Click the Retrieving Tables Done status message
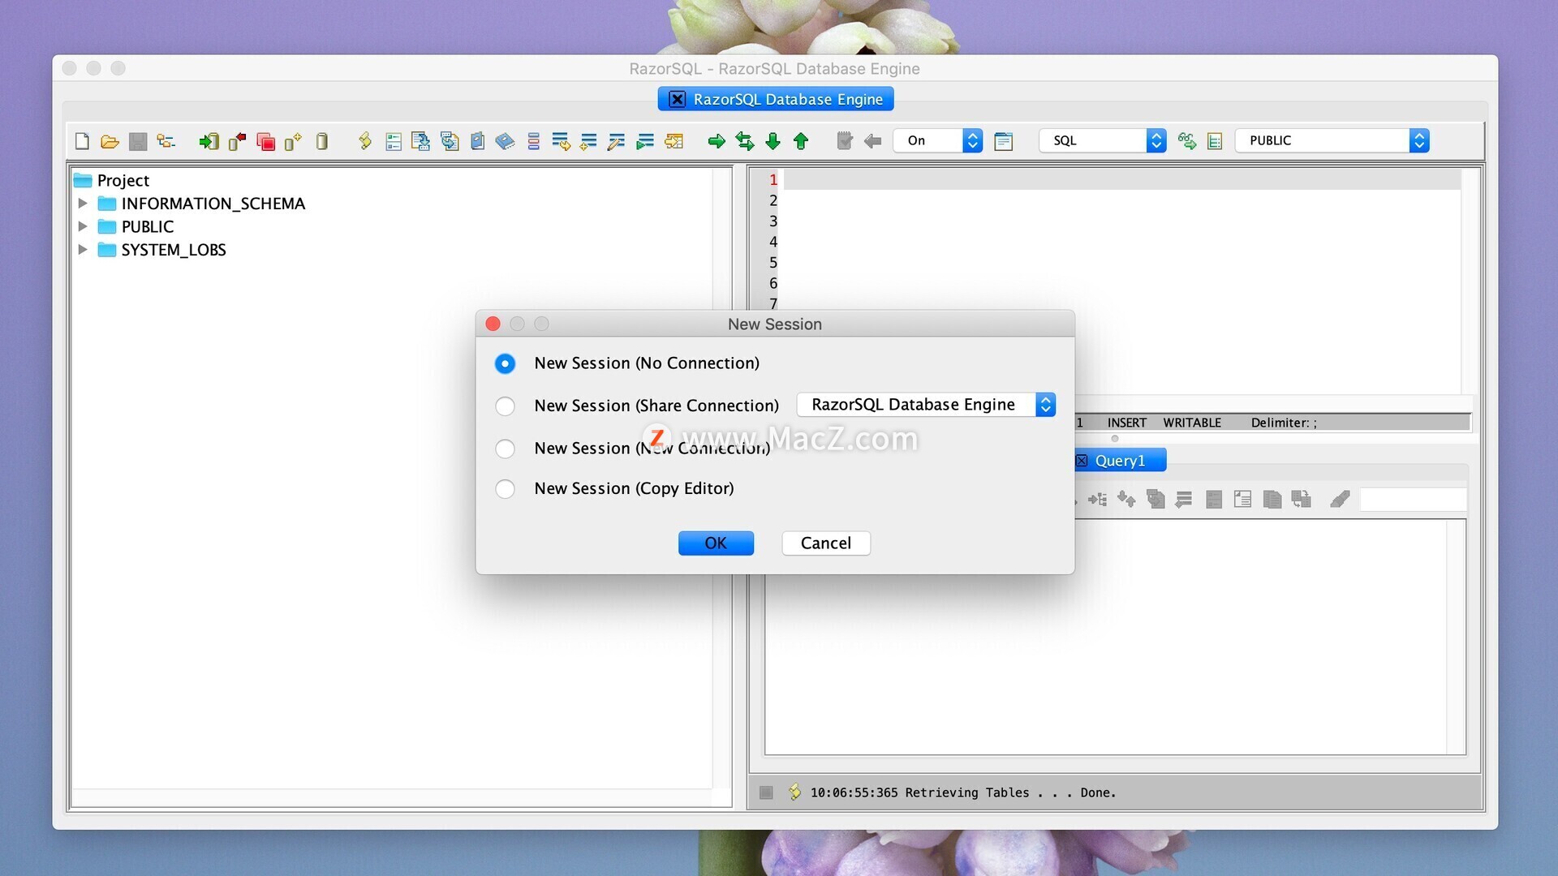Image resolution: width=1558 pixels, height=876 pixels. pyautogui.click(x=963, y=792)
